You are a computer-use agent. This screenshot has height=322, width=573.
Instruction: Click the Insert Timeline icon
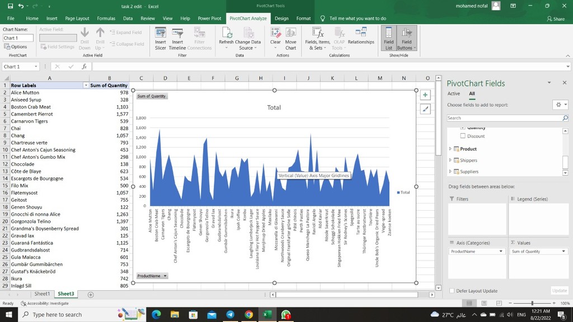click(x=177, y=39)
